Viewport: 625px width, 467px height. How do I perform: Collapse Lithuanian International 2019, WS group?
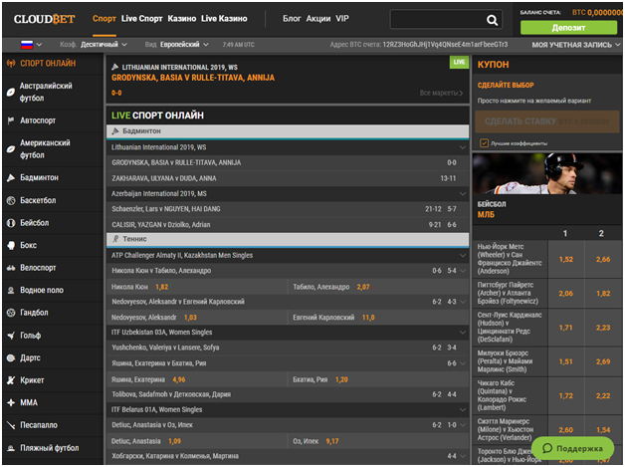[x=463, y=147]
